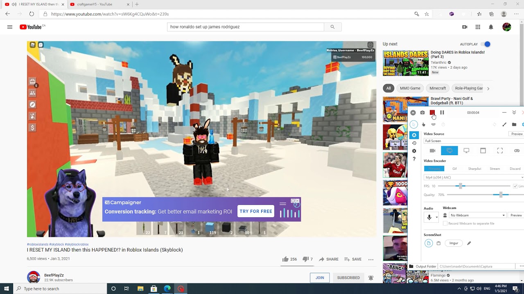Toggle keystrokes overlay (keyboard icon) in Captura
This screenshot has width=524, height=294.
tap(434, 125)
